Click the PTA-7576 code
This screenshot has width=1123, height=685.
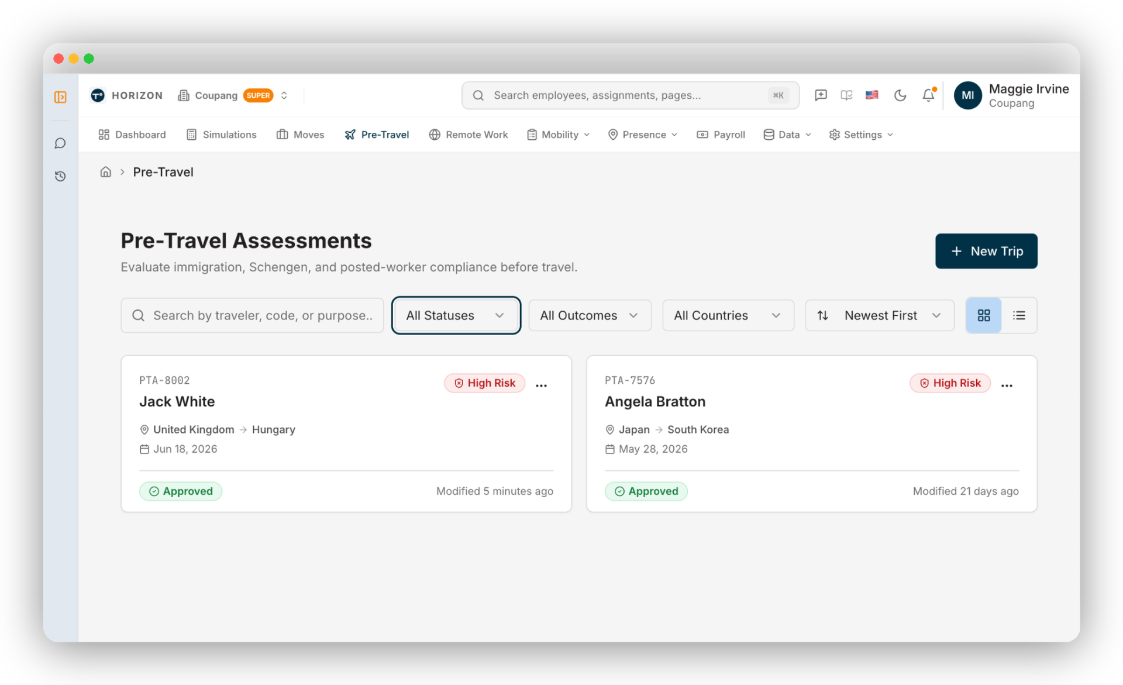click(x=630, y=380)
